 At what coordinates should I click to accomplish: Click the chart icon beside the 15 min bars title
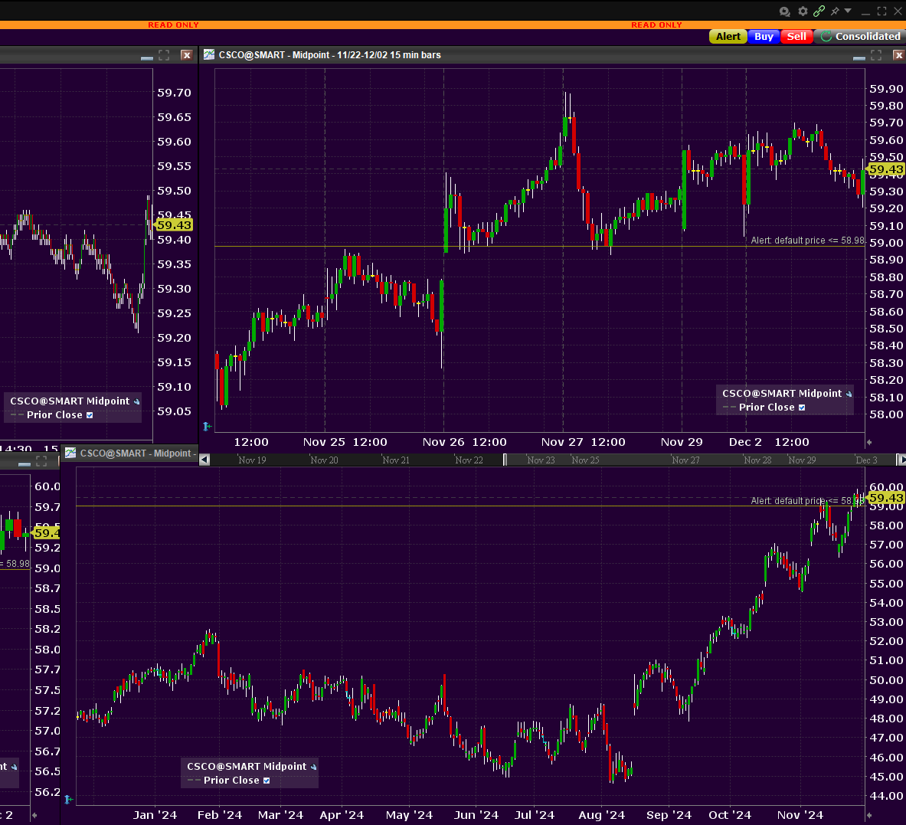point(209,55)
